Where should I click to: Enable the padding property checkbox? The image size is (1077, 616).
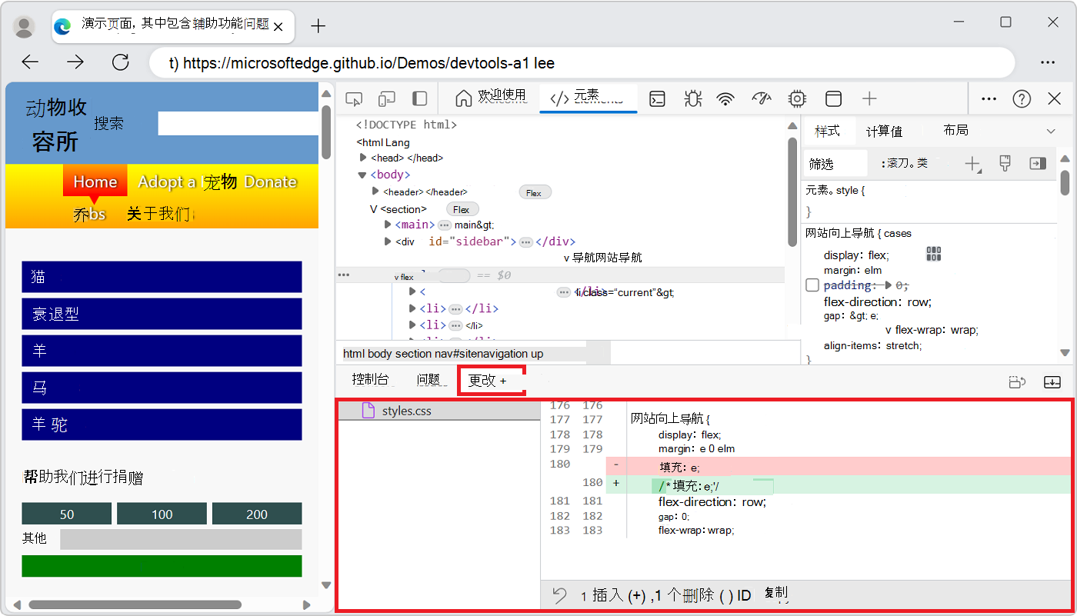pos(812,285)
